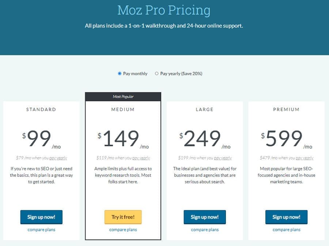
Task: Open pay yearly link beside $119 price
Action: (141, 158)
